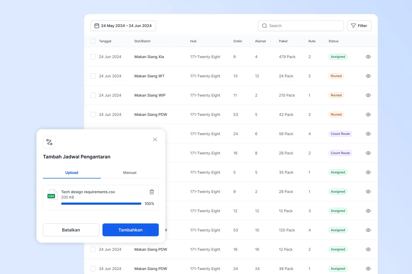This screenshot has width=412, height=274.
Task: Close the Tambah Jadwal Pengantaran dialog
Action: point(155,139)
